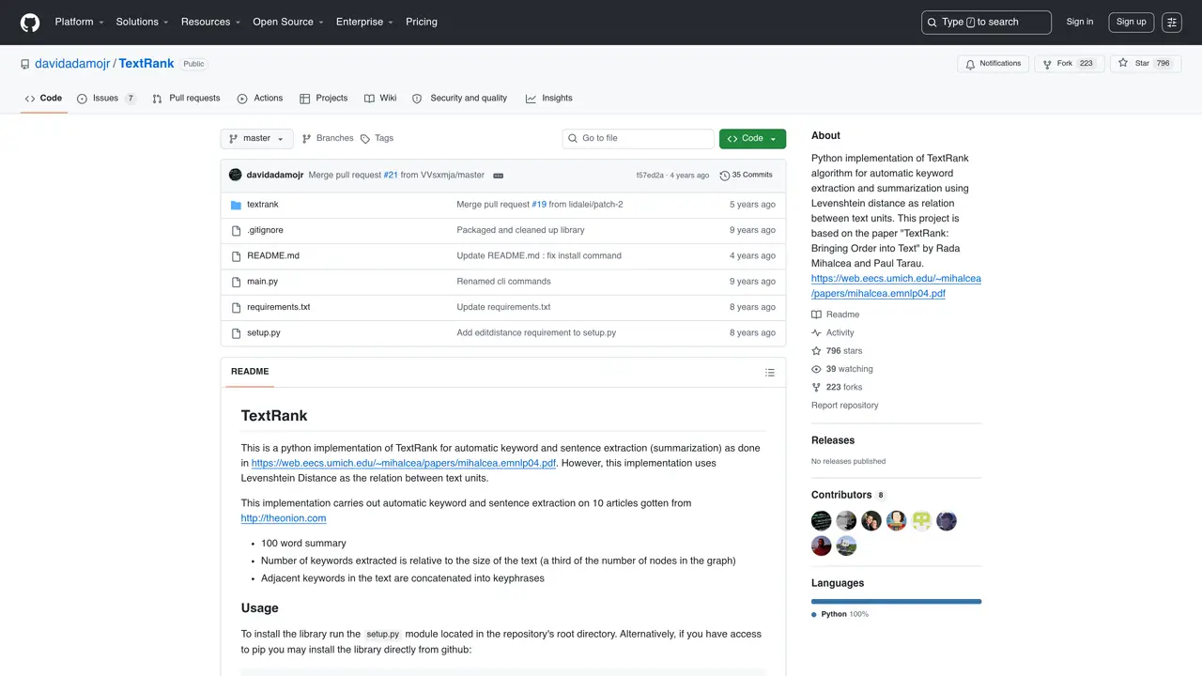Open pull request #21 link
1202x676 pixels.
click(391, 176)
